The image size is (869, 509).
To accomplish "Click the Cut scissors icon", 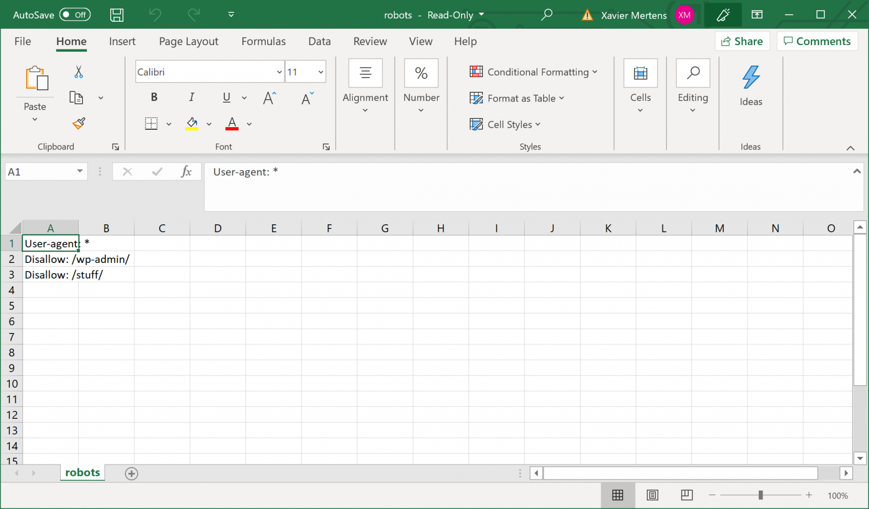I will tap(79, 72).
